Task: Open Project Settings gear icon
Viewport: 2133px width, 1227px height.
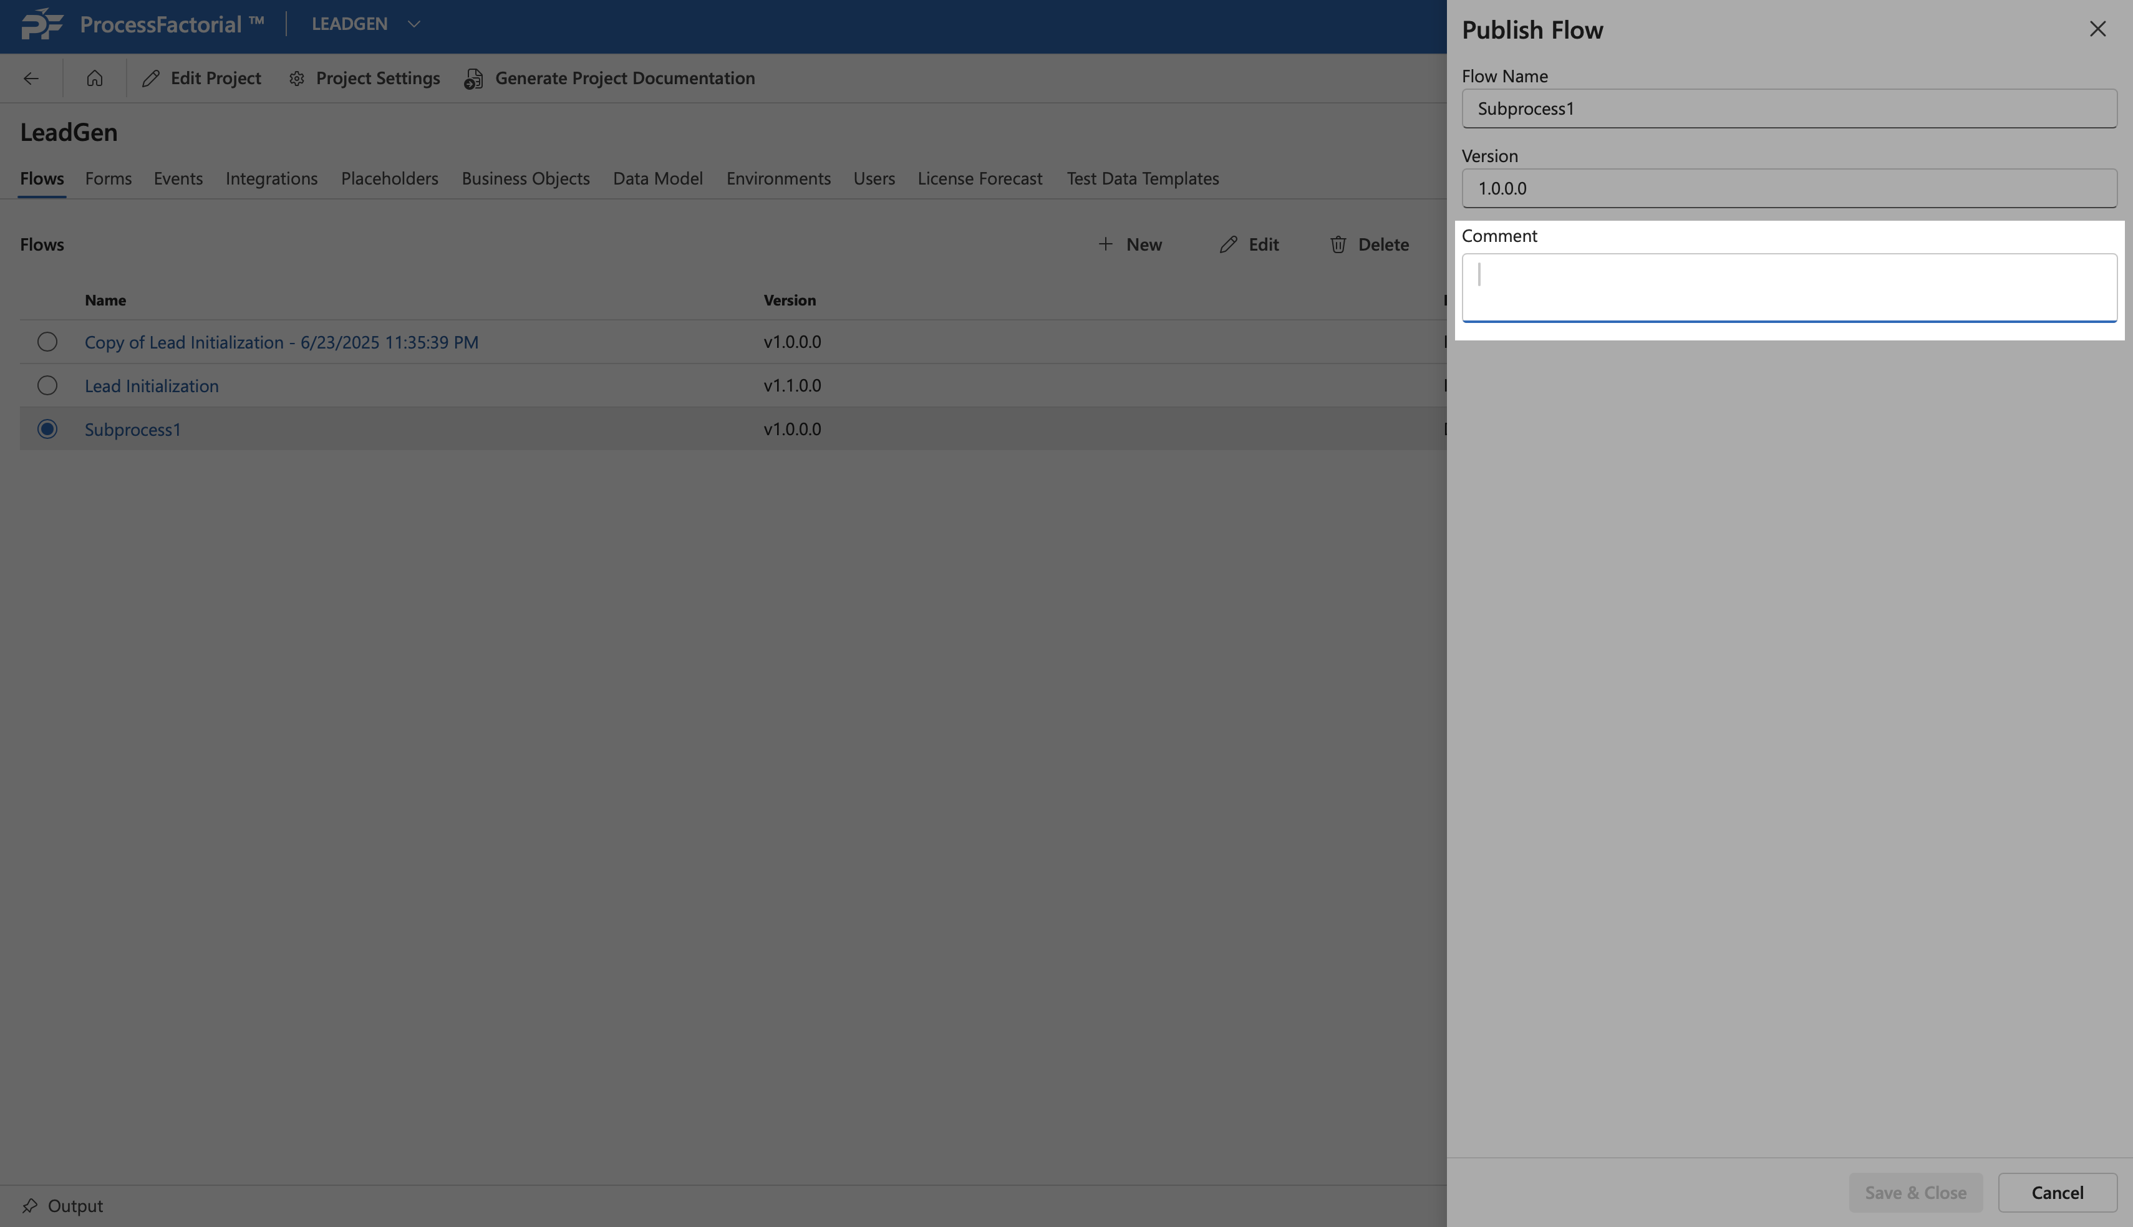Action: click(297, 79)
